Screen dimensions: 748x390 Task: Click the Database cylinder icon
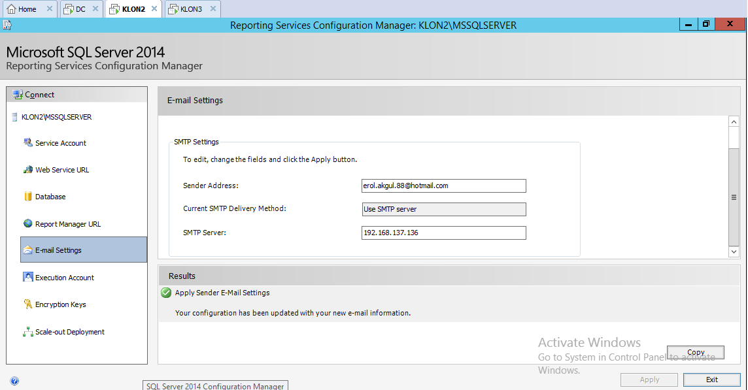(28, 197)
